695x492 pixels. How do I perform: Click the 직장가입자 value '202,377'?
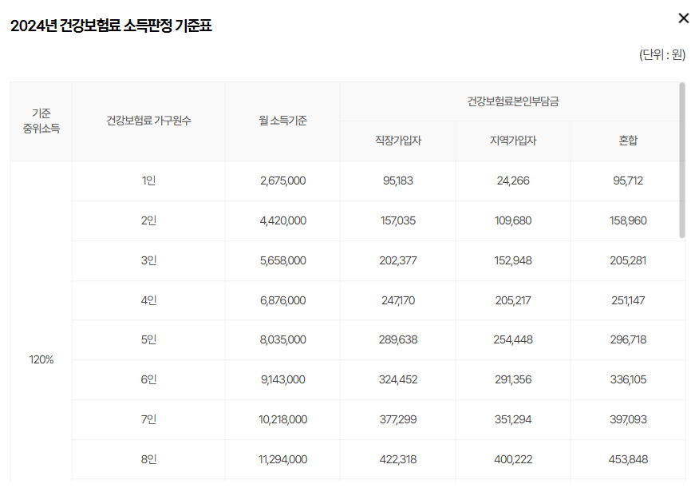(x=398, y=260)
